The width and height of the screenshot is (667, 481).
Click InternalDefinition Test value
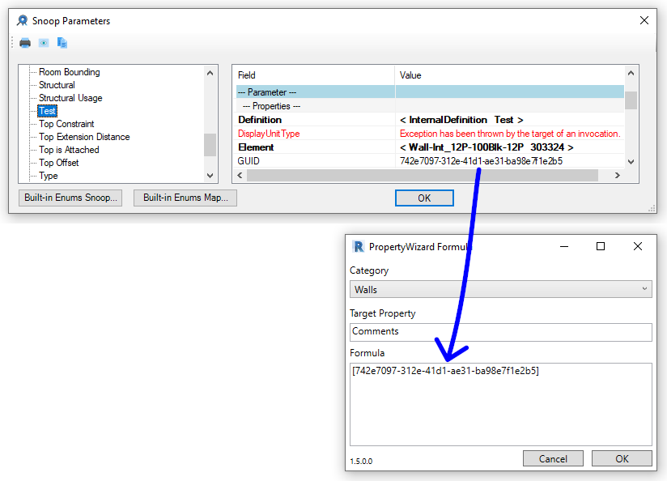coord(461,120)
